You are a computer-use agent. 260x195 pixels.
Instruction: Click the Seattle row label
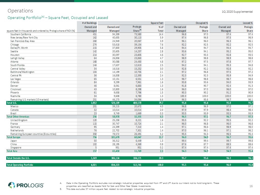coord(14,51)
